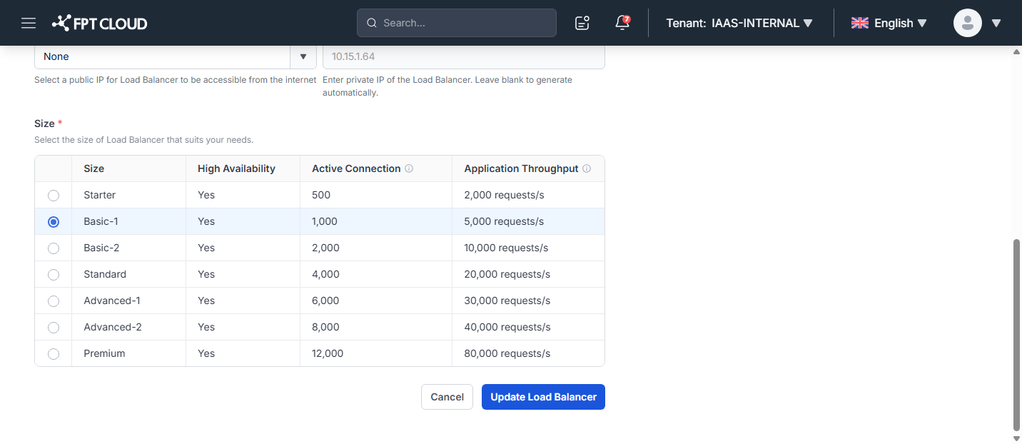
Task: Choose the Standard size radio button
Action: click(54, 275)
